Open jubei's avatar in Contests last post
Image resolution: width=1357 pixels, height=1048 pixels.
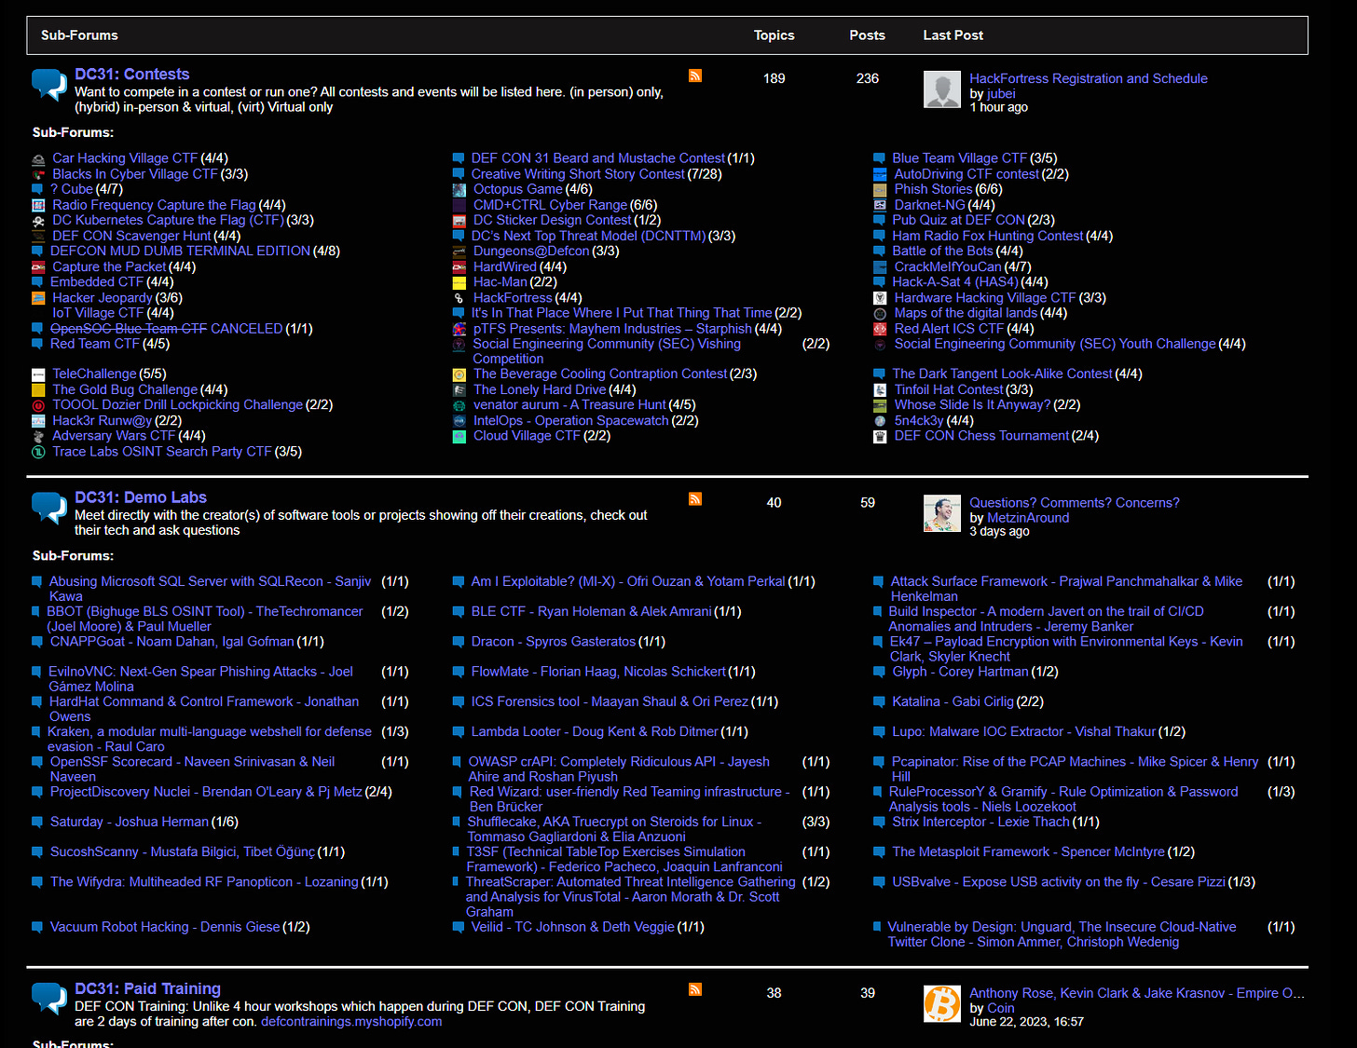(941, 89)
